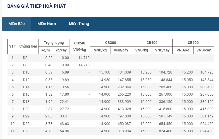Click the 0.59 kg/m value
219x139 pixels.
tap(49, 72)
